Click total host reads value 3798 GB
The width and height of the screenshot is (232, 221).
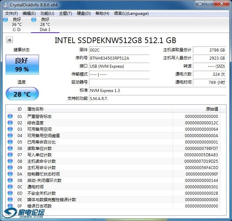(x=210, y=50)
